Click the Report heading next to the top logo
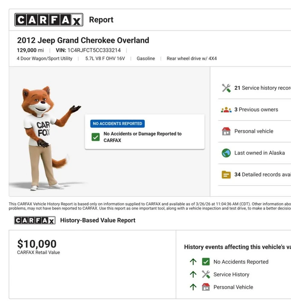This screenshot has width=291, height=306. point(101,20)
